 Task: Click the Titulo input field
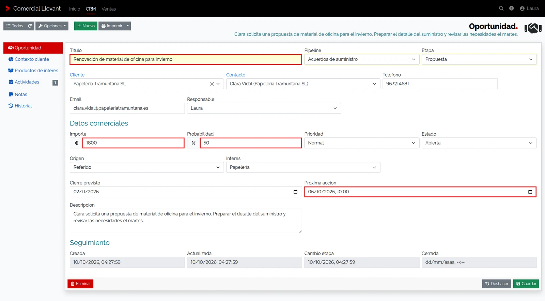coord(186,59)
